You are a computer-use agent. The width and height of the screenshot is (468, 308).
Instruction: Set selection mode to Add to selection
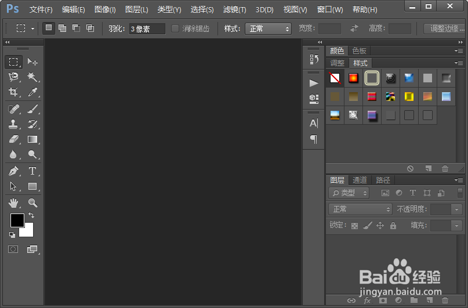click(x=63, y=28)
